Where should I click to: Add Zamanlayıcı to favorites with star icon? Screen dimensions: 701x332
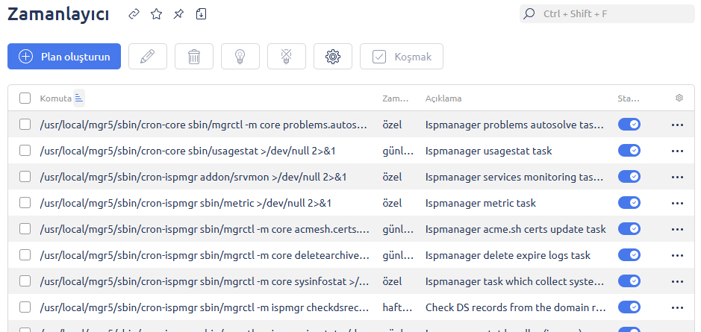tap(156, 14)
